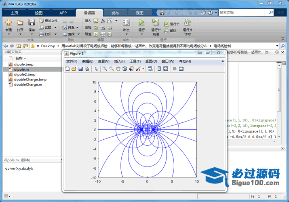Click the green Run (运行) arrow
The height and width of the screenshot is (202, 289).
click(x=141, y=22)
